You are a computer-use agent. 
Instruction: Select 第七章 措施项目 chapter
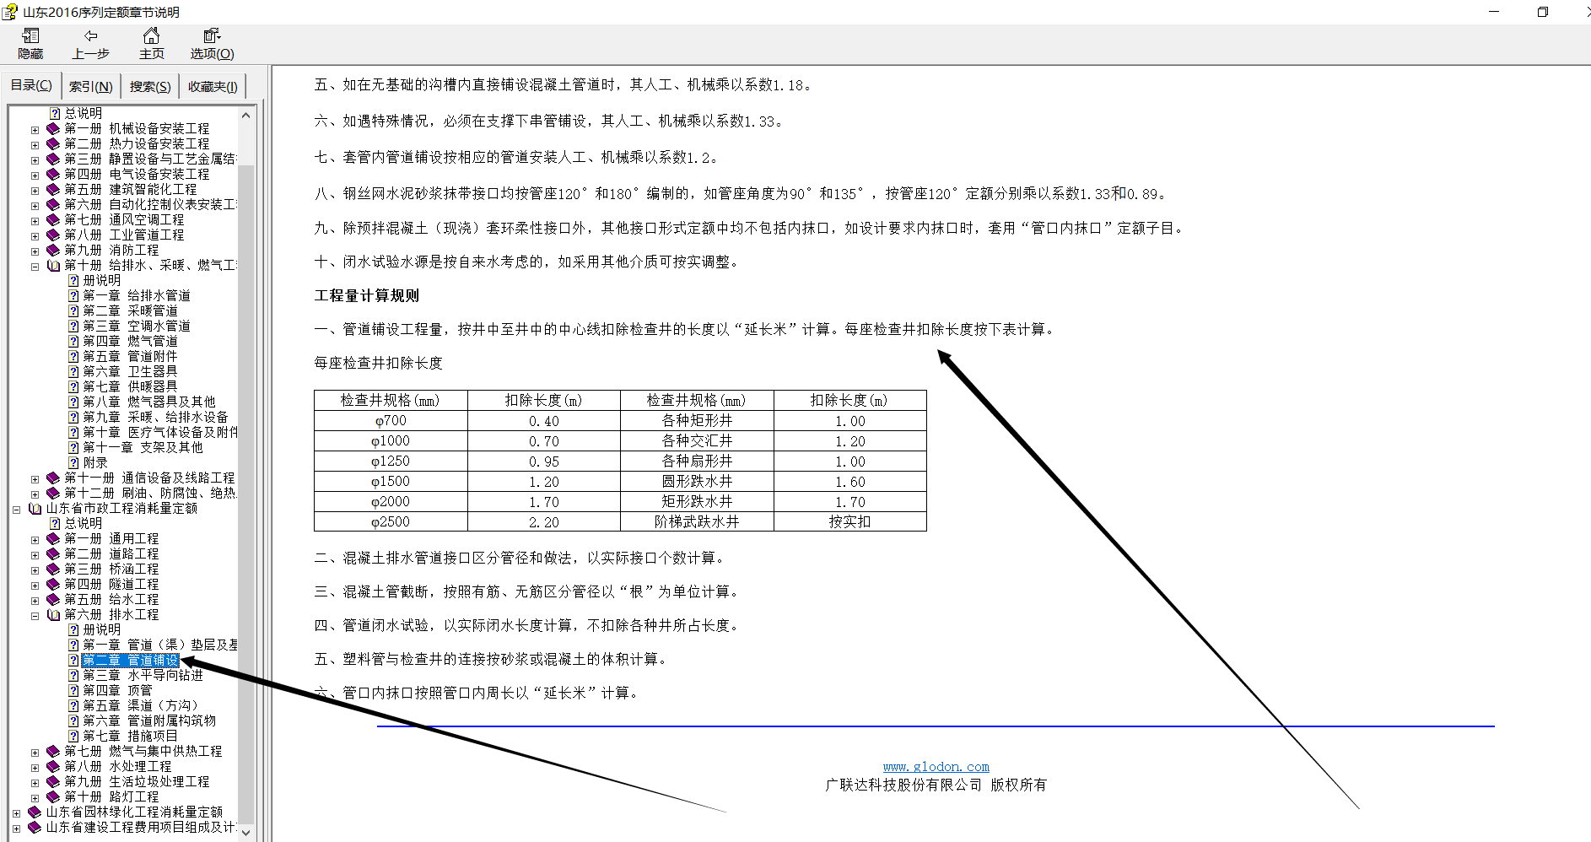(130, 736)
